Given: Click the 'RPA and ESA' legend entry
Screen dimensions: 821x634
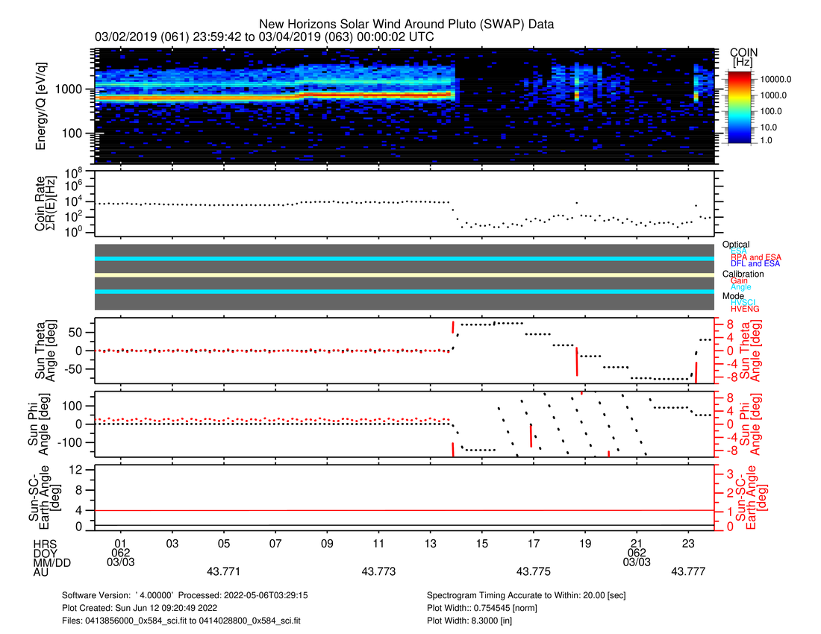Looking at the screenshot, I should pyautogui.click(x=756, y=257).
